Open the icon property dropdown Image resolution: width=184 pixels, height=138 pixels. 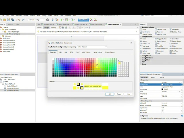180,91
